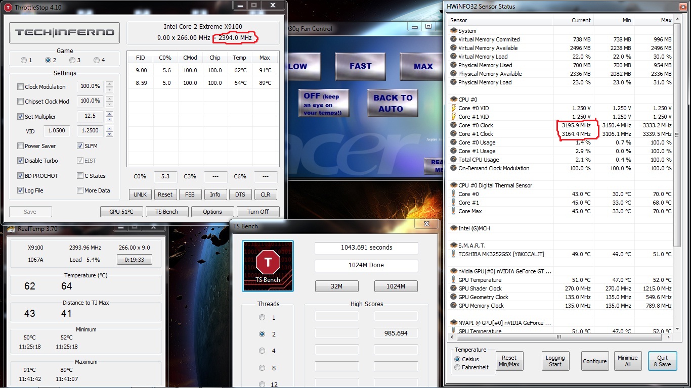Click the RealTemp title bar icon

[11, 229]
